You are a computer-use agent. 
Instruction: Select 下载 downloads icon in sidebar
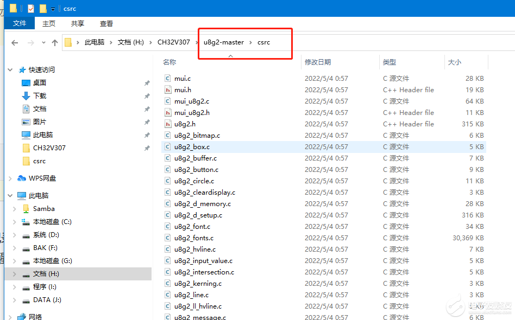pos(26,96)
